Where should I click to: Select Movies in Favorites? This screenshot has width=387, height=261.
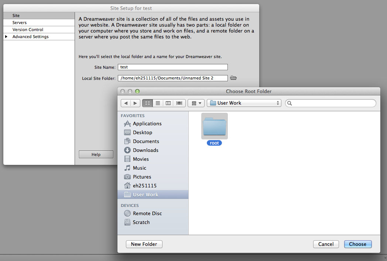[153, 159]
